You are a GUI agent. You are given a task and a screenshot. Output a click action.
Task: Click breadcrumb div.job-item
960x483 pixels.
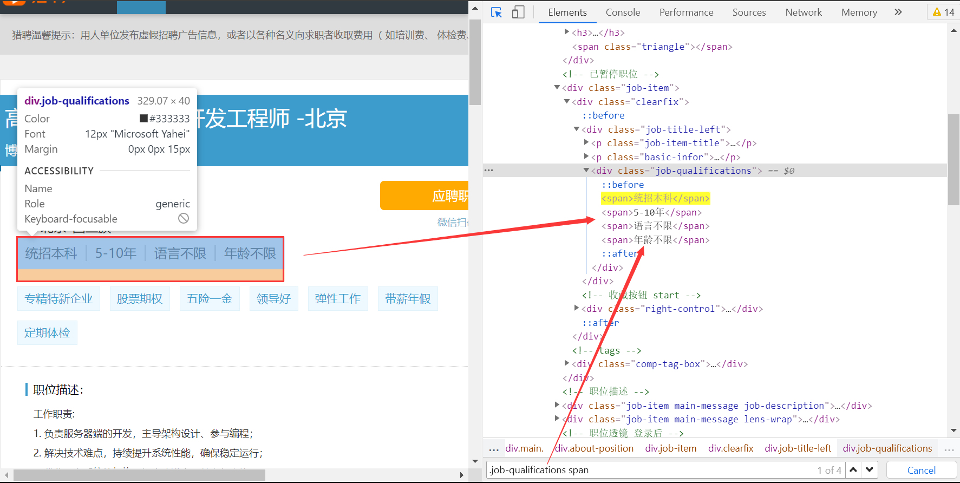point(671,448)
